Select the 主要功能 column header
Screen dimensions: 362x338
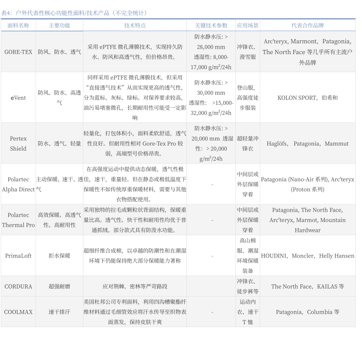(59, 25)
